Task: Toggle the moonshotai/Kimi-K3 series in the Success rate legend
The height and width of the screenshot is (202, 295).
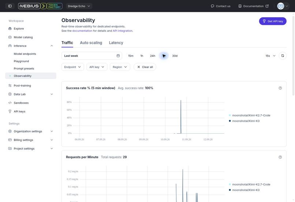Action: (244, 121)
